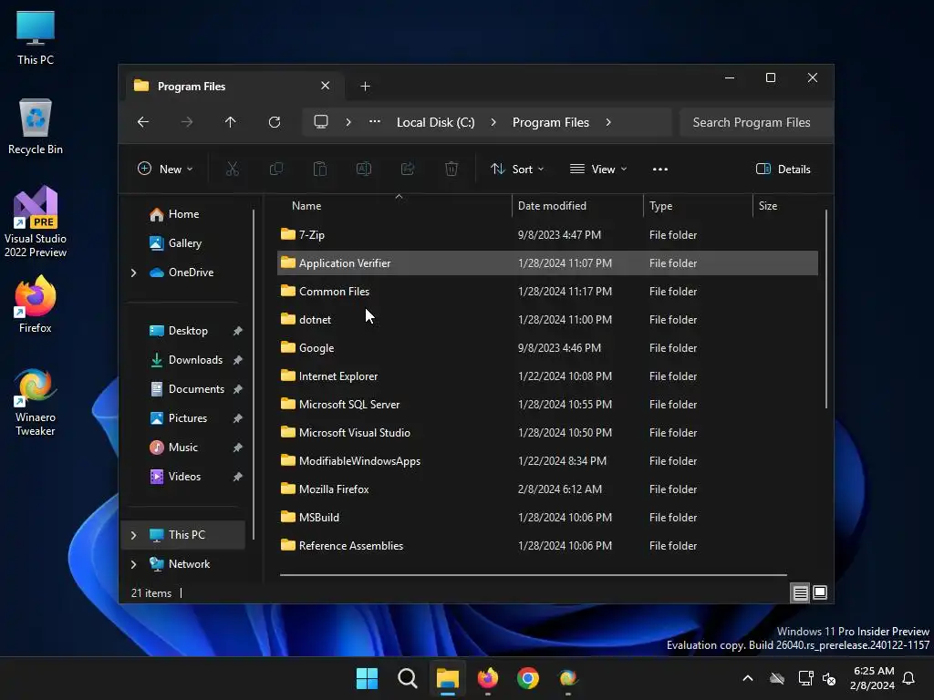Click the vertical scrollbar of file list
Image resolution: width=934 pixels, height=700 pixels.
pos(826,309)
